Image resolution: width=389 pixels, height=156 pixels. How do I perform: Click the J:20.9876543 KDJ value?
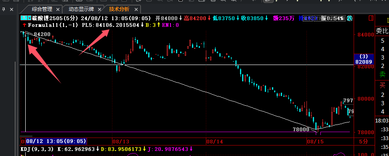[168, 149]
